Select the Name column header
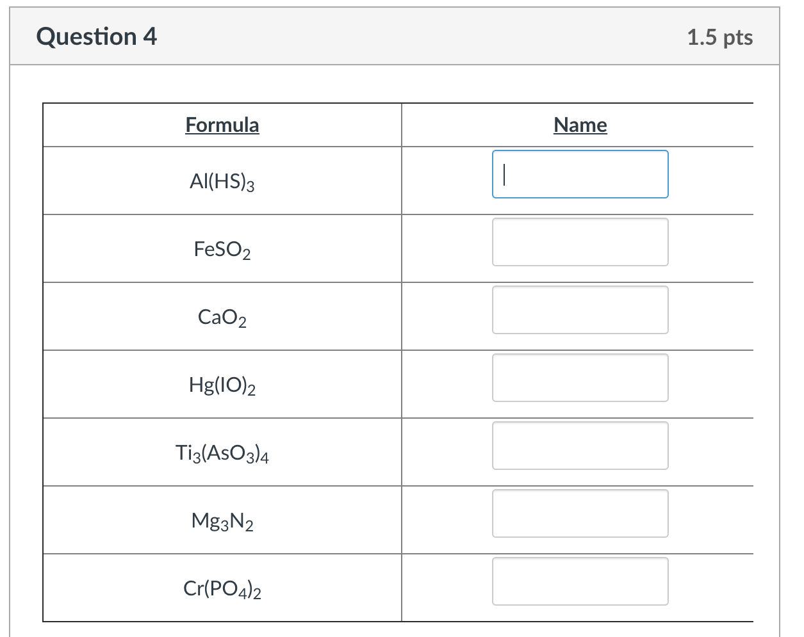This screenshot has height=637, width=804. tap(580, 125)
